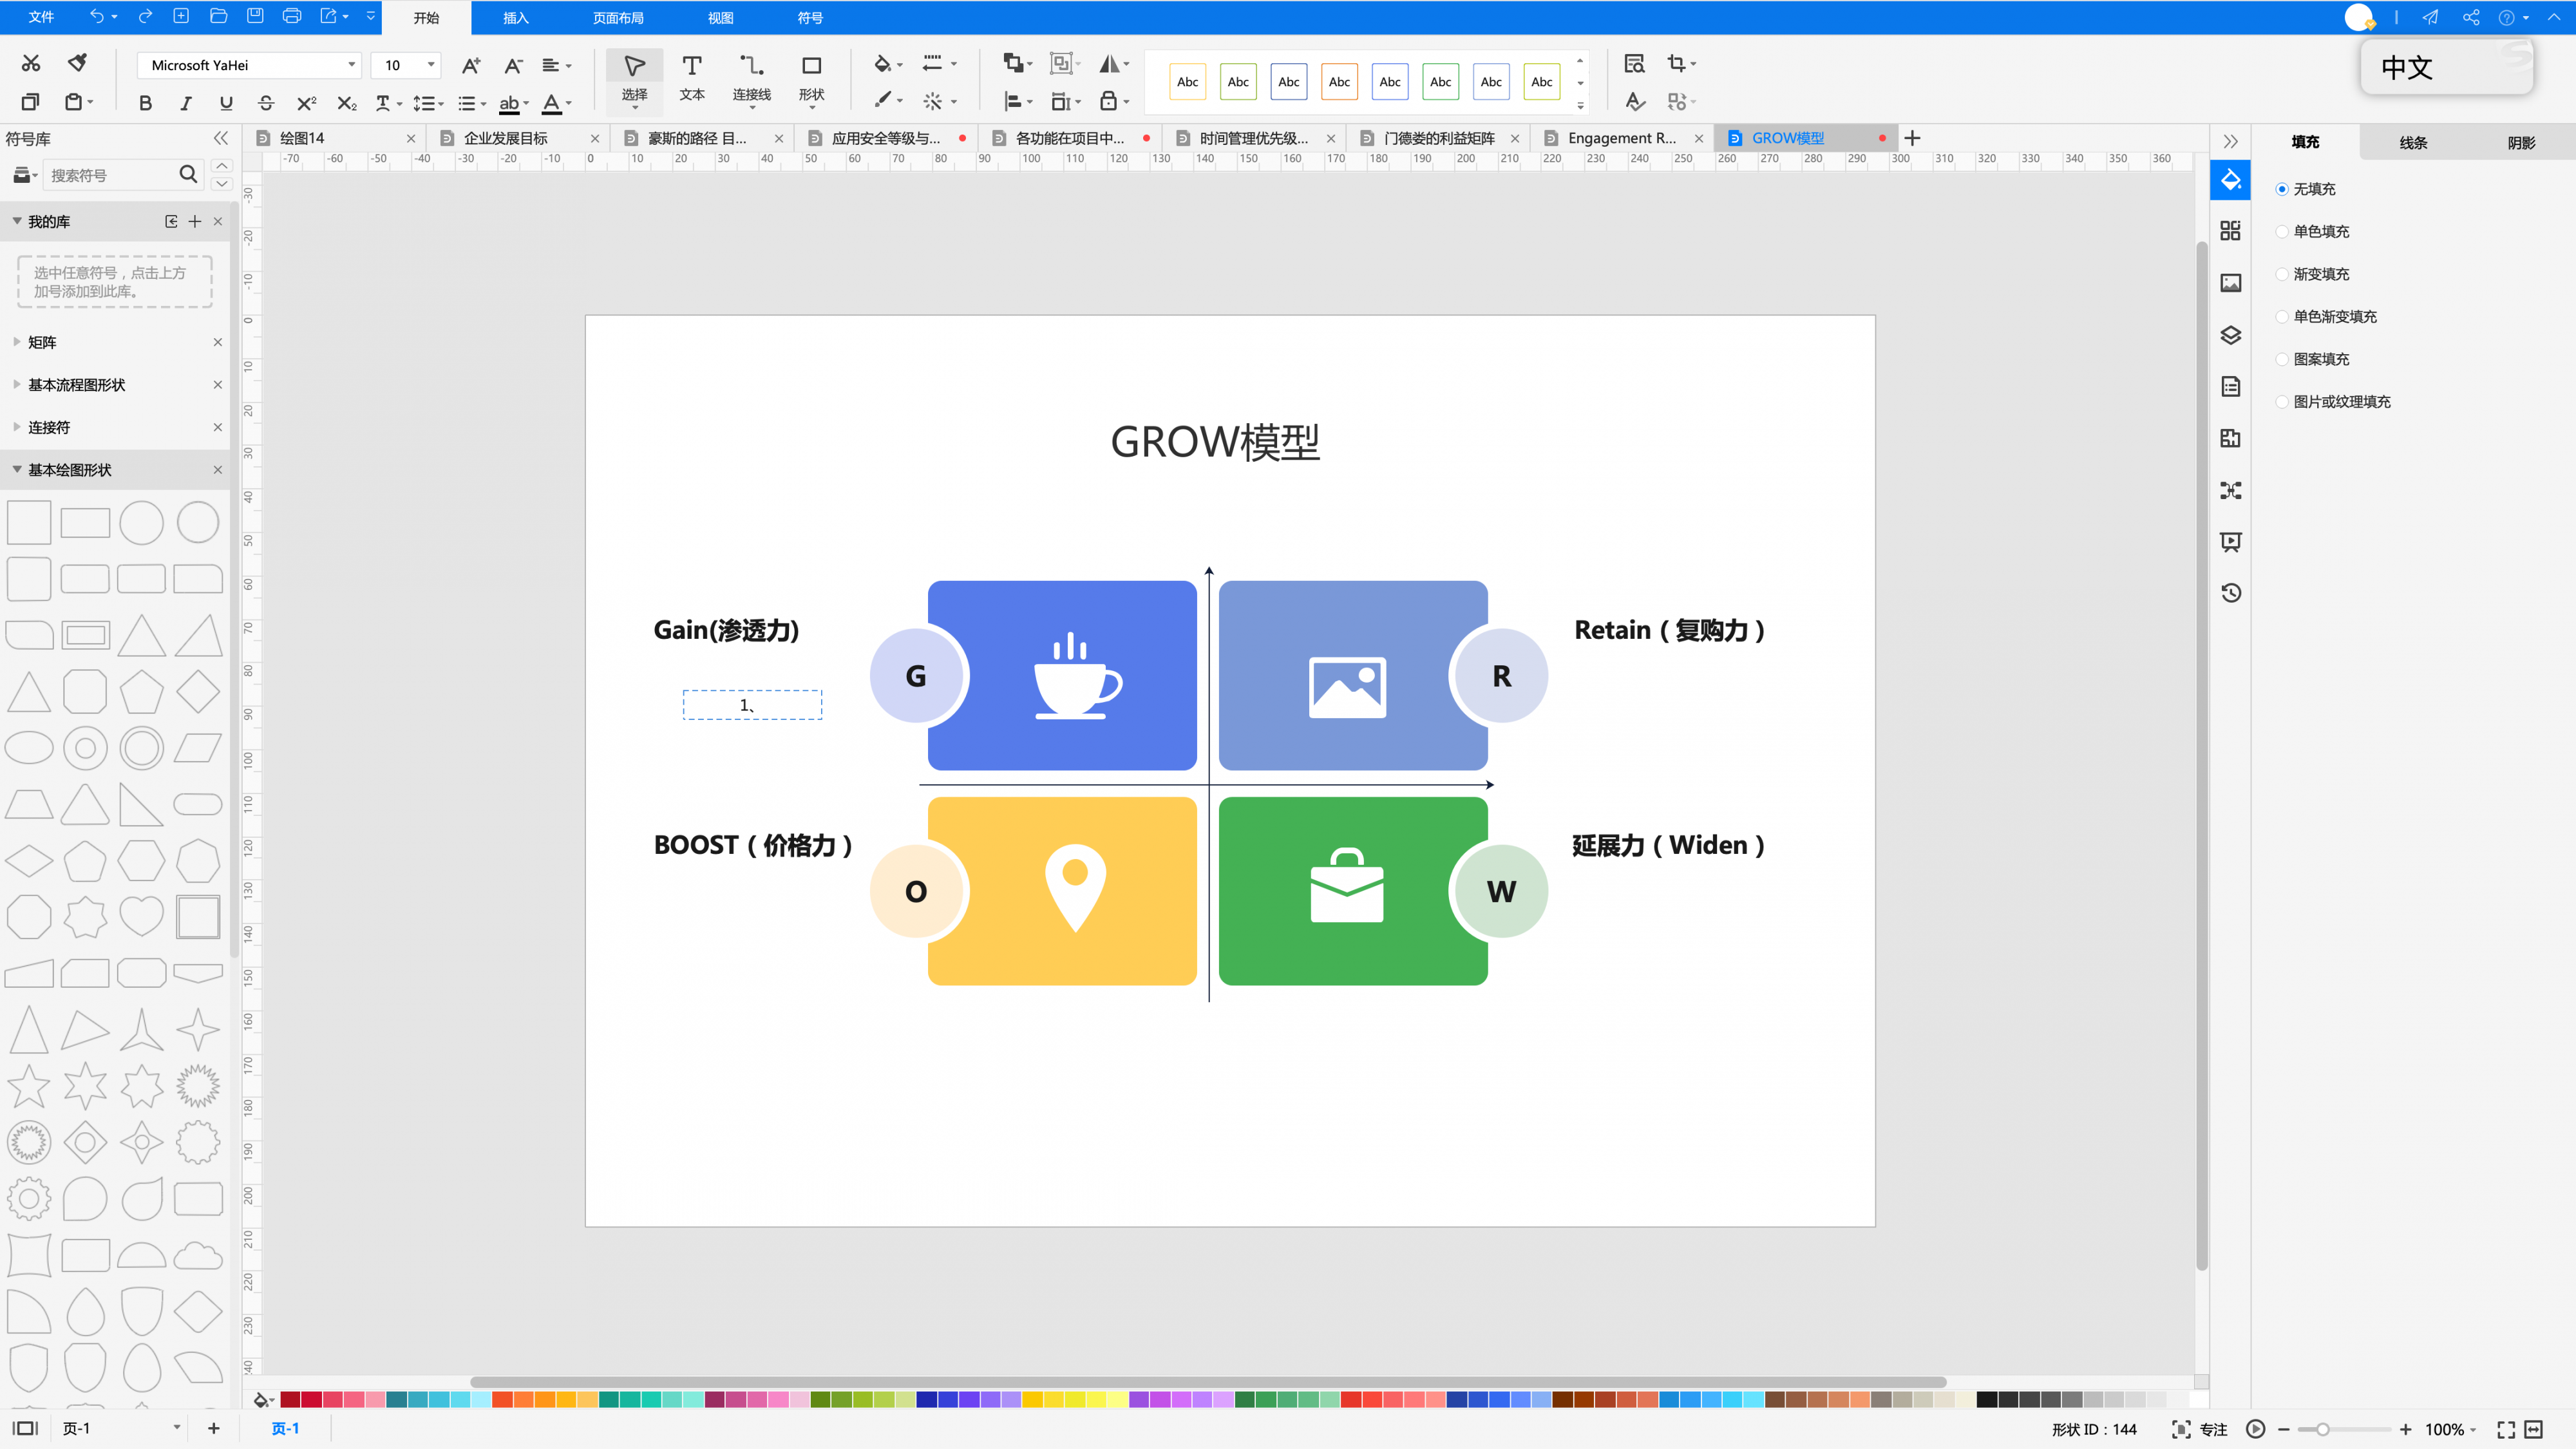Click zoom out minus button
Viewport: 2576px width, 1449px height.
click(2283, 1429)
